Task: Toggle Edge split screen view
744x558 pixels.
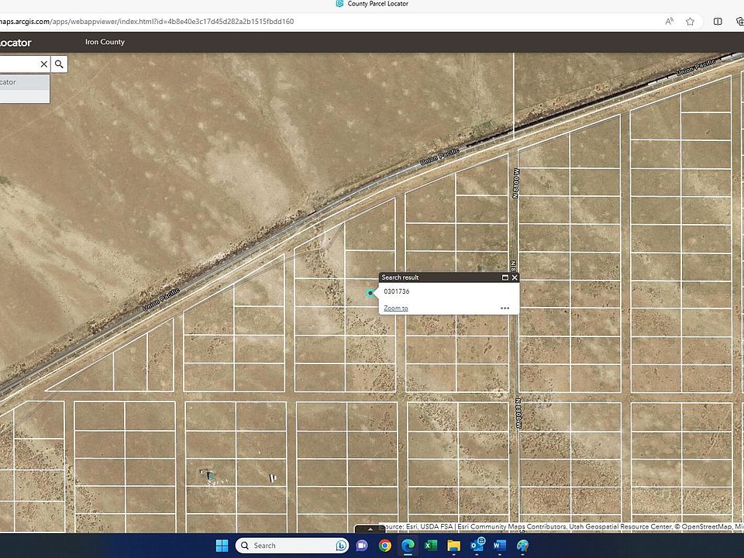Action: point(718,22)
